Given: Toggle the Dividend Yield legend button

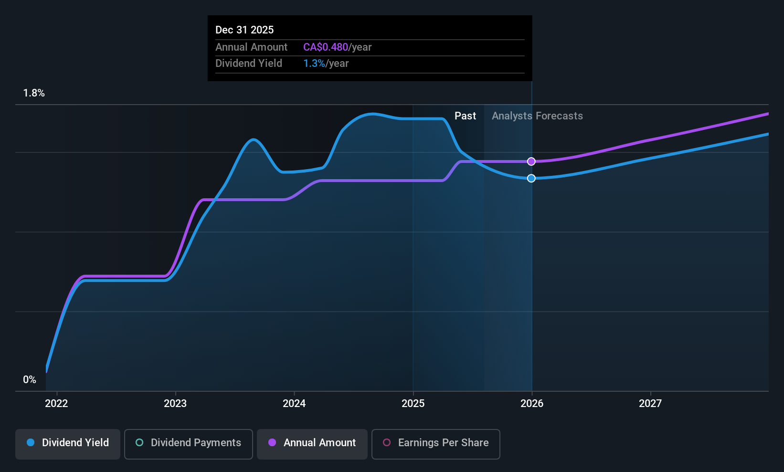Looking at the screenshot, I should click(68, 444).
